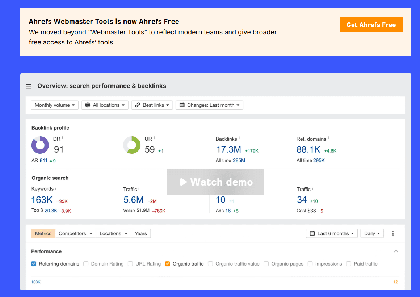
Task: Enable the Paid traffic checkbox
Action: [348, 264]
